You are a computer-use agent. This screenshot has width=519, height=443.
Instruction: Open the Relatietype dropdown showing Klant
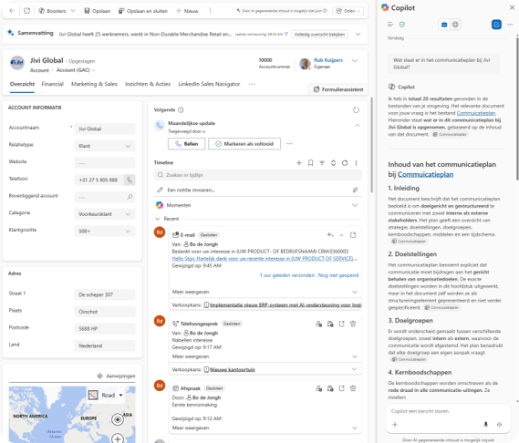click(105, 146)
